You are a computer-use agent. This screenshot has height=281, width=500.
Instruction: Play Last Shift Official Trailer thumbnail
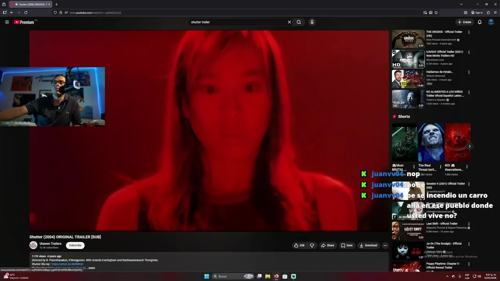408,231
